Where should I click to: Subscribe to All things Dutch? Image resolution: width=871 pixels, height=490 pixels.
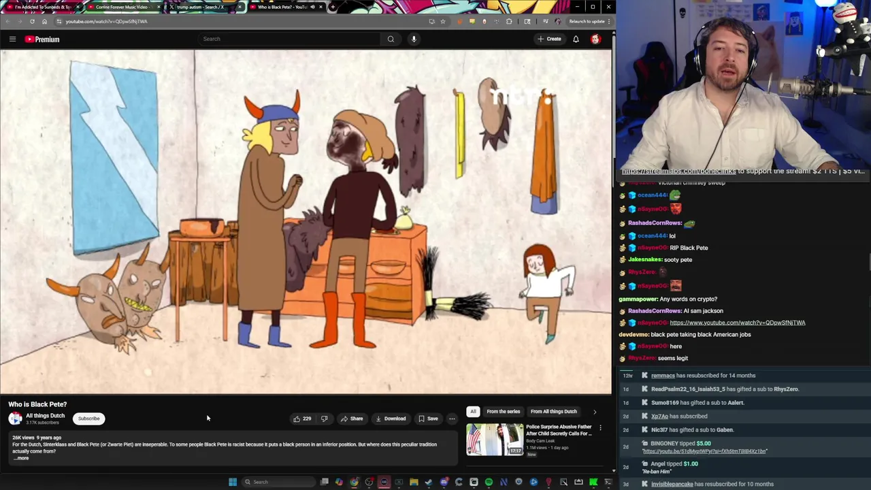pyautogui.click(x=88, y=419)
